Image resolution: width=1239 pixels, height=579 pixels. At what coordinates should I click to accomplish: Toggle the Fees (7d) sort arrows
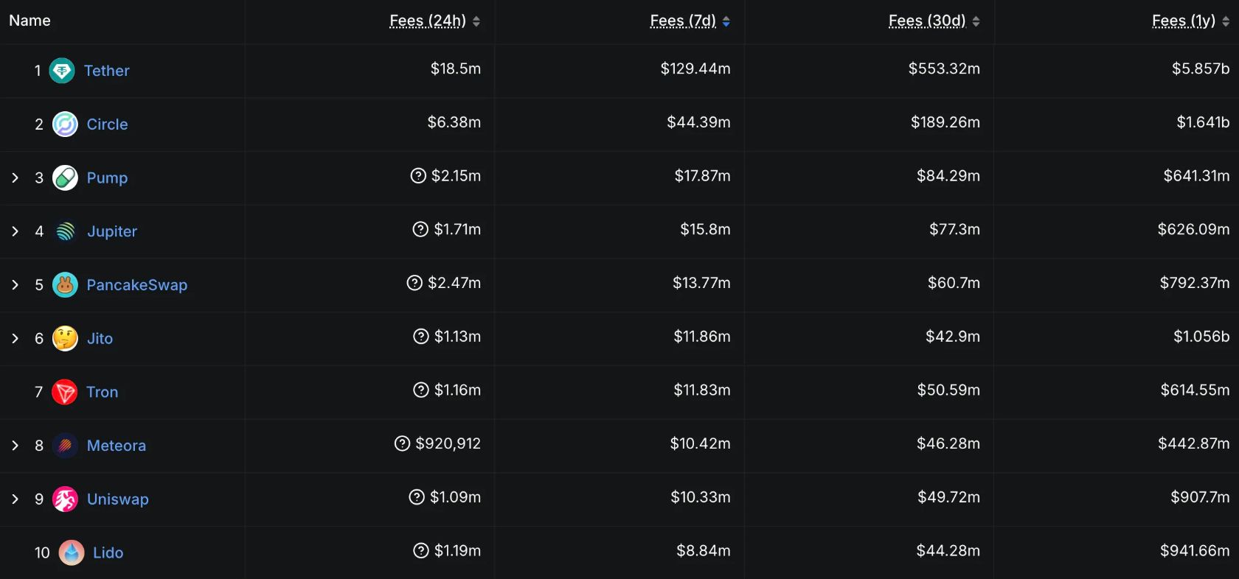(726, 21)
